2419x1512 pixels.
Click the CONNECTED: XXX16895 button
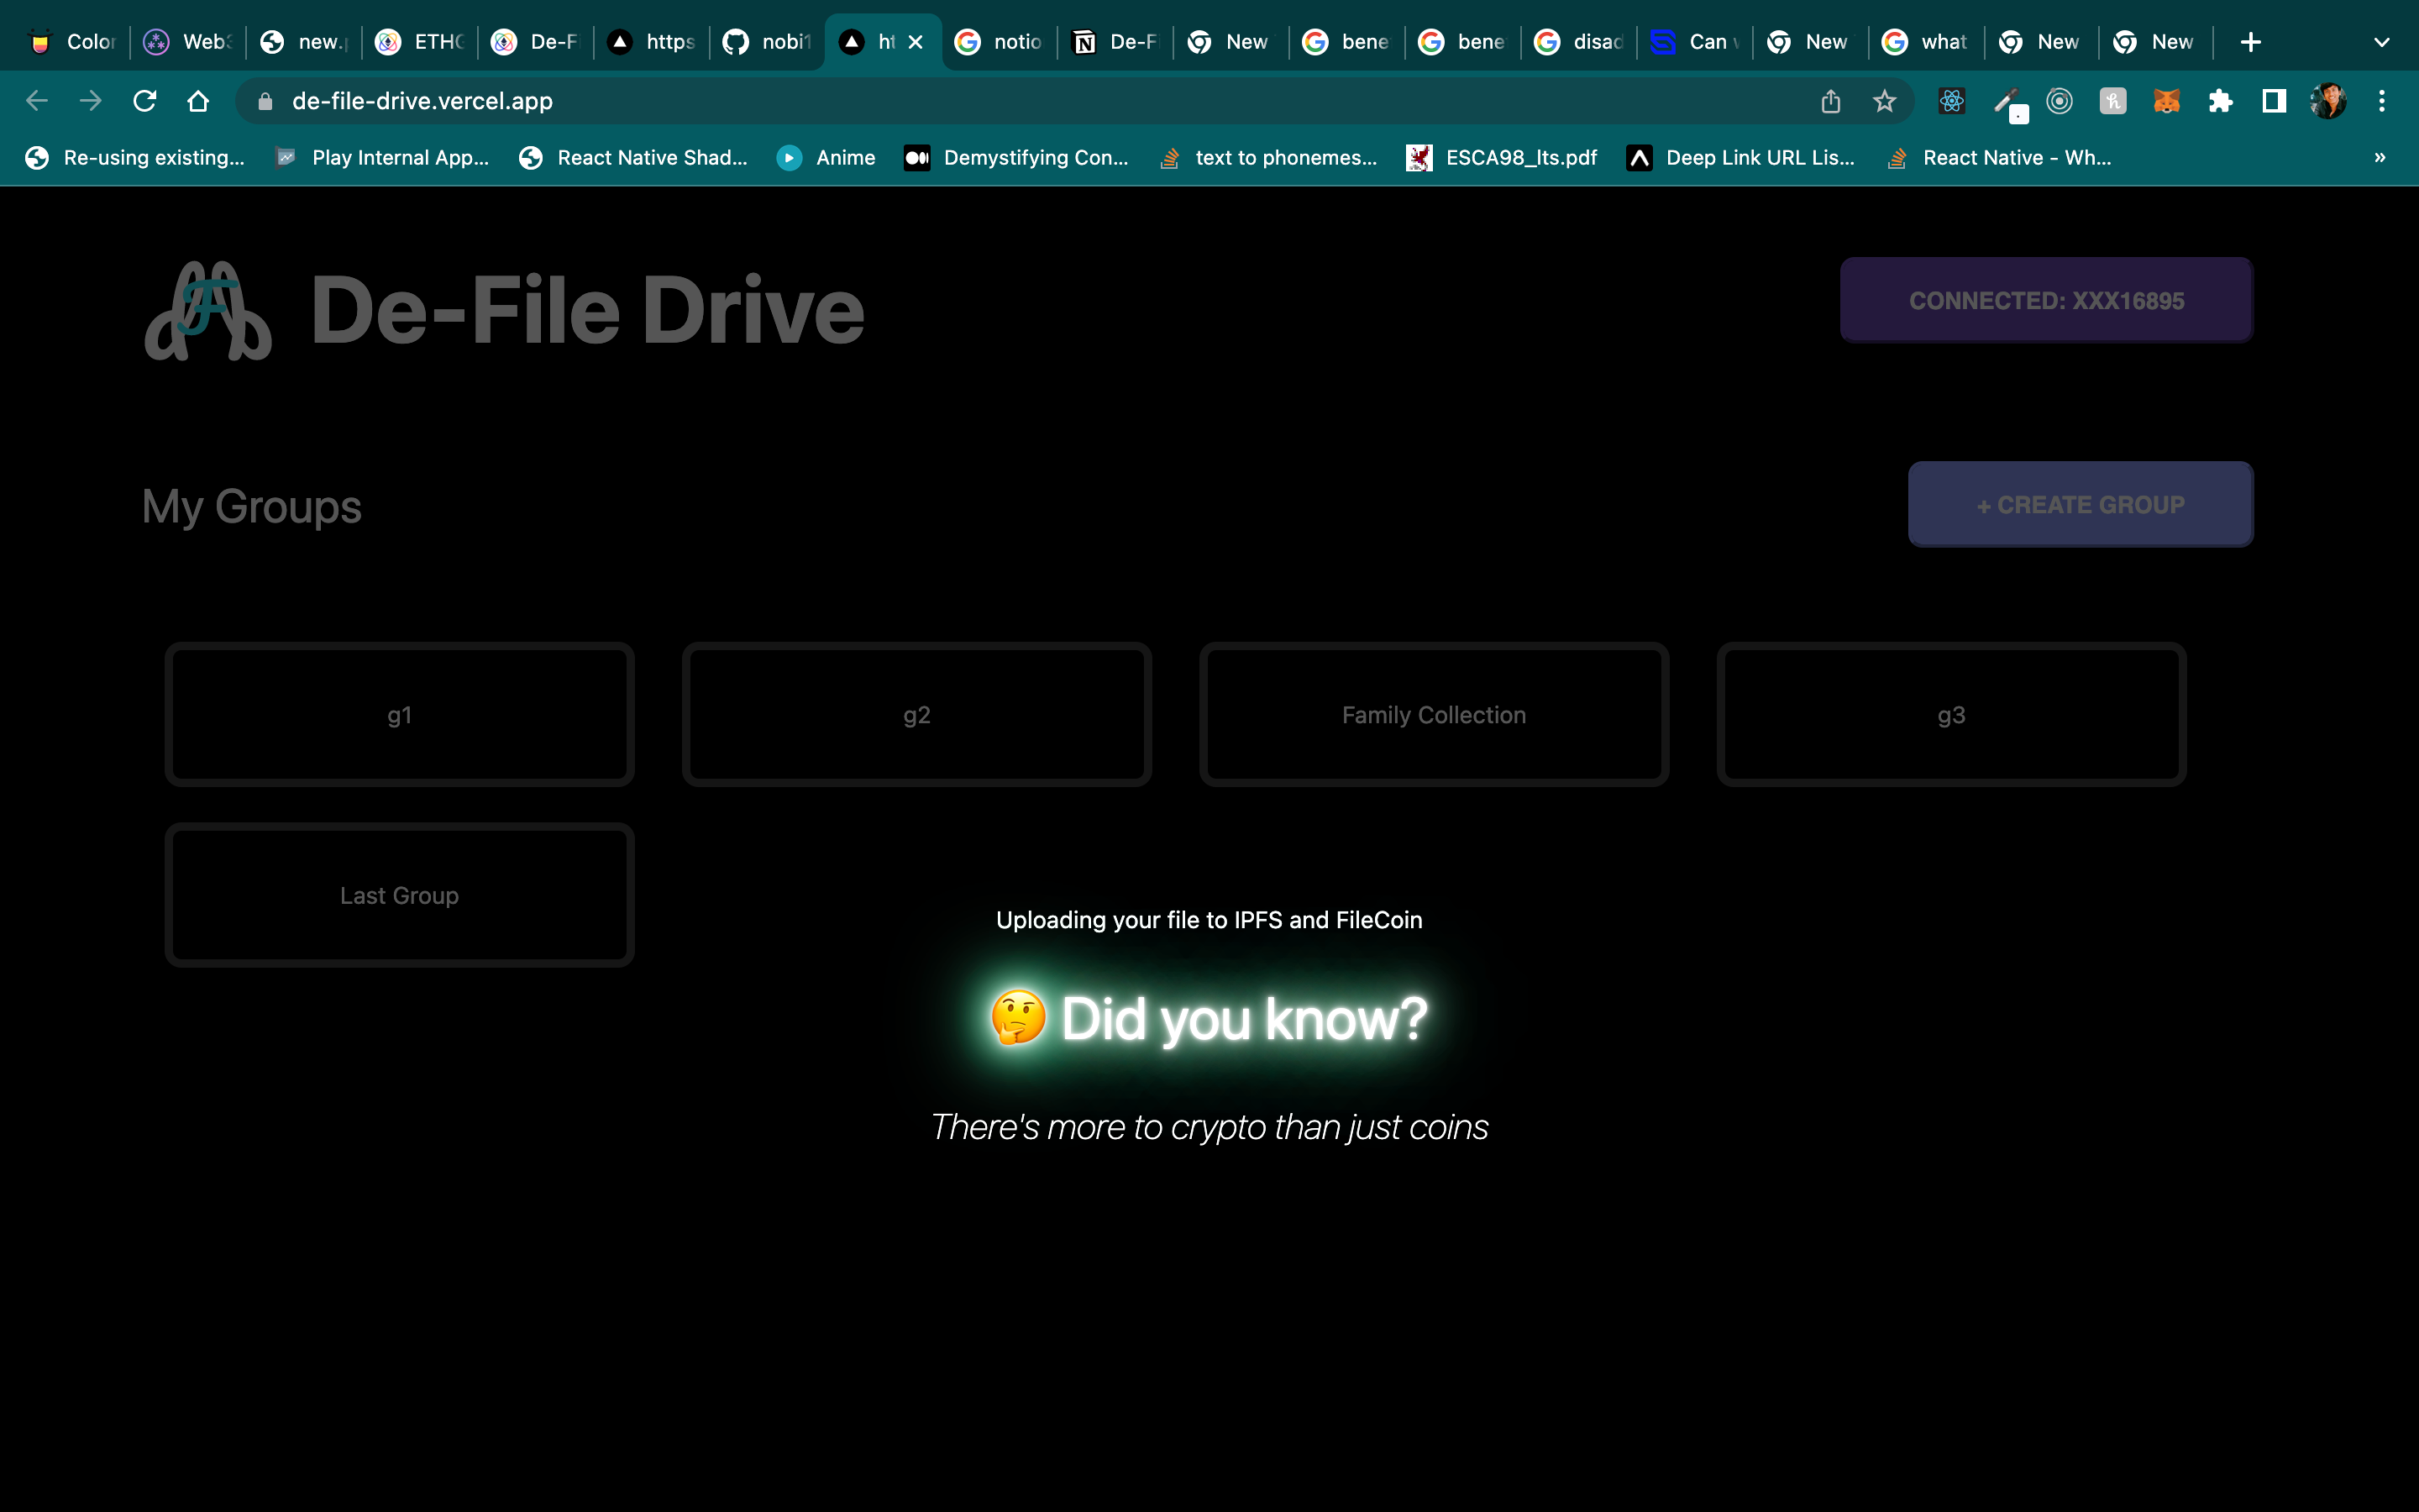(2046, 300)
